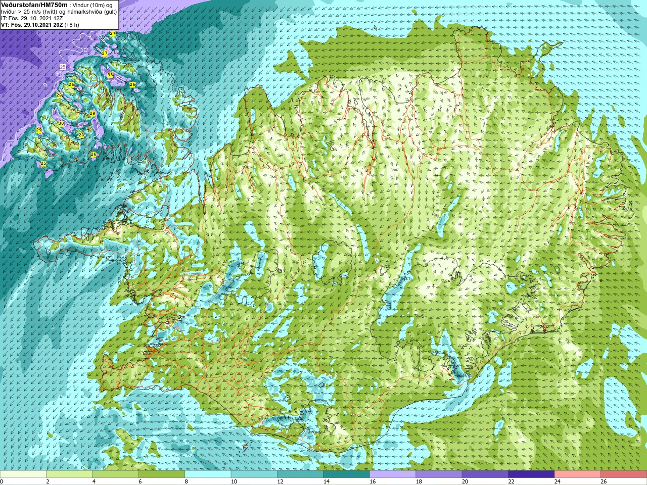
Task: Click the 'hámarkshviða (gult)' description text
Action: click(92, 12)
